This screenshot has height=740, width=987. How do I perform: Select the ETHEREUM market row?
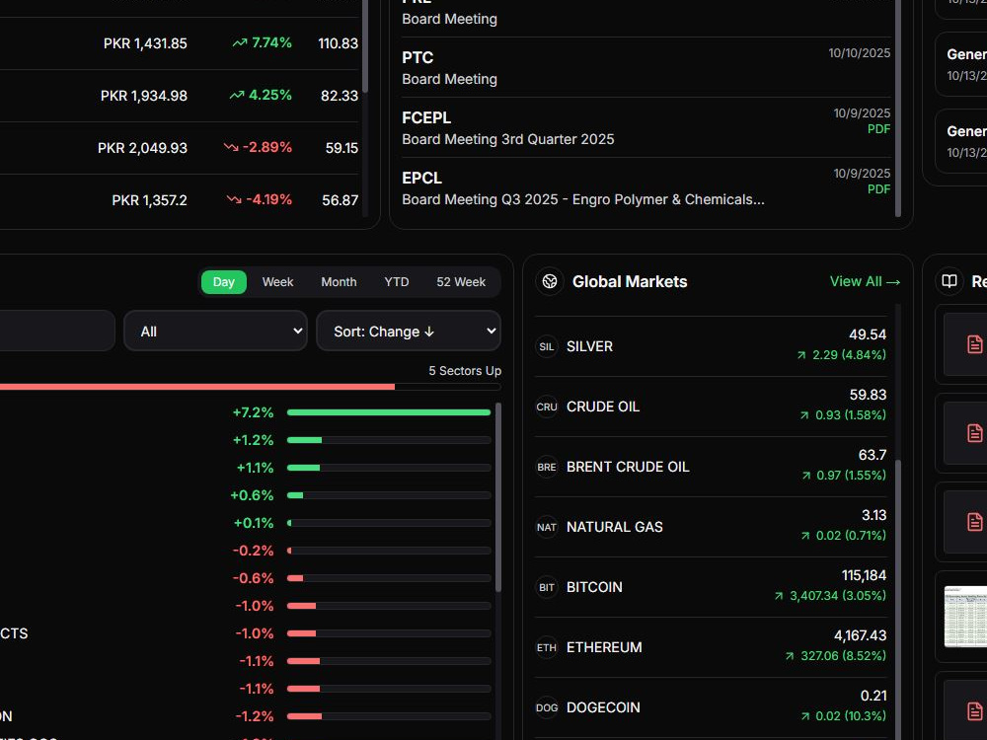(x=711, y=647)
